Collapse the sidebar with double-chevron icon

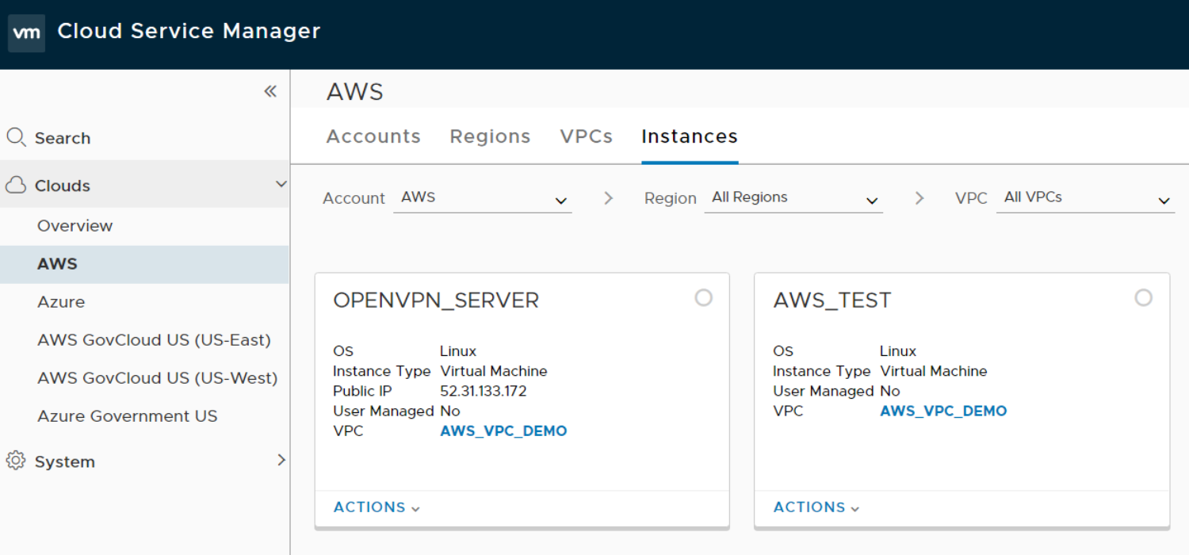click(270, 91)
